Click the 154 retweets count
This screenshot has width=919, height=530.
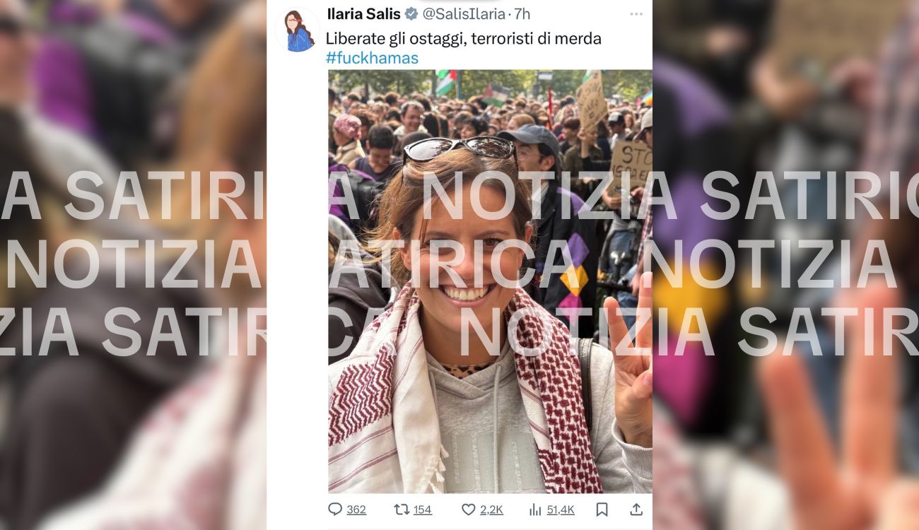click(422, 510)
